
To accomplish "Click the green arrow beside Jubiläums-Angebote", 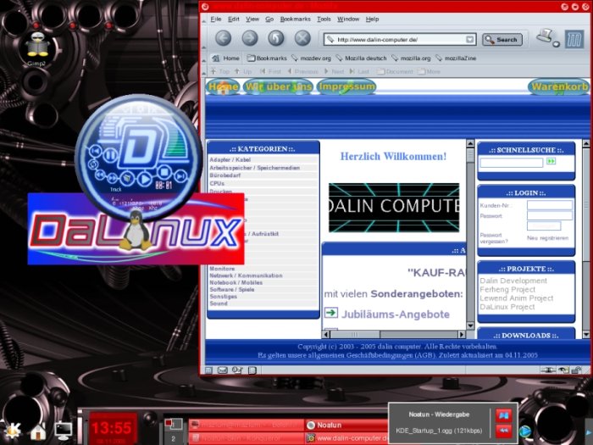I will click(331, 313).
